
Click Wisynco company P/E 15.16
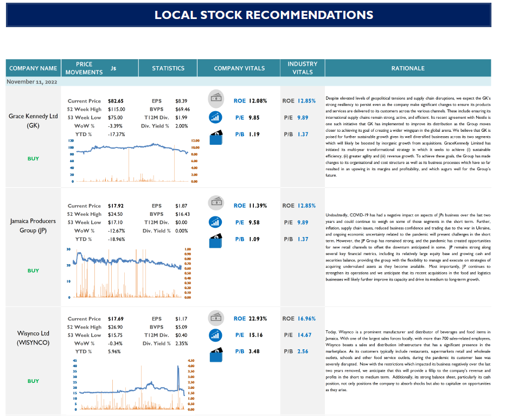pyautogui.click(x=255, y=335)
